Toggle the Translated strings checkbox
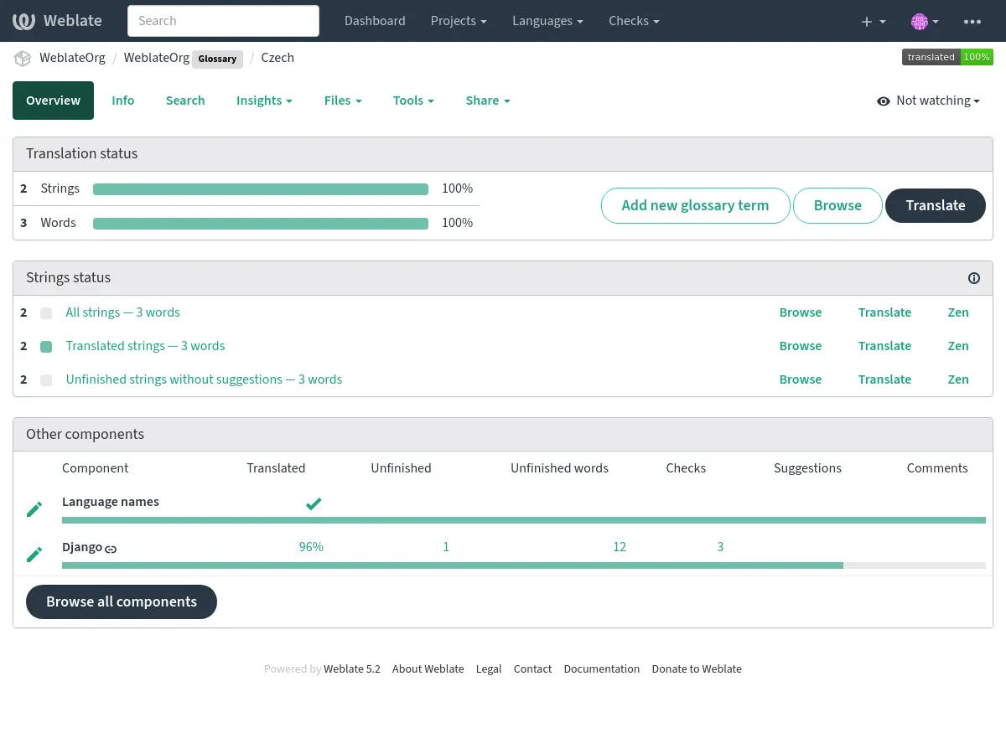The height and width of the screenshot is (733, 1006). point(47,347)
